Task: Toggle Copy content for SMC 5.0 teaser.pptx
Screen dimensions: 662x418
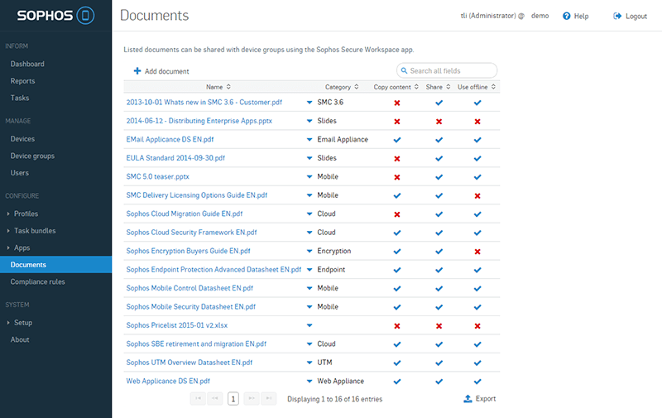Action: click(397, 177)
